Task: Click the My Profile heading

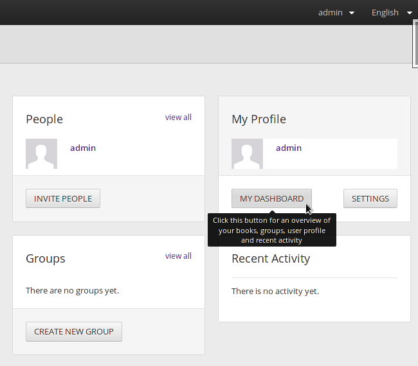Action: point(259,119)
